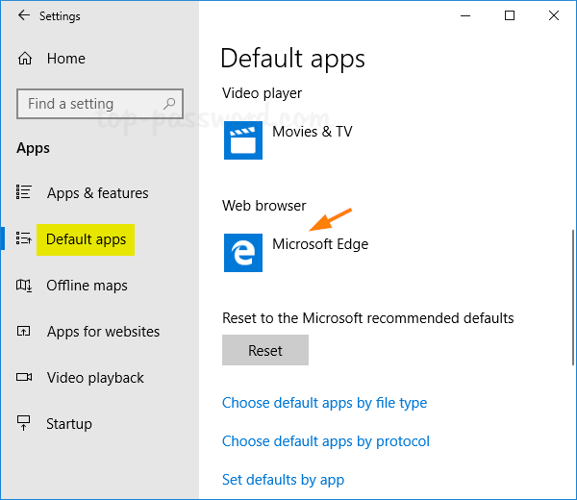Open the Default apps settings page
The width and height of the screenshot is (577, 500).
pyautogui.click(x=86, y=239)
